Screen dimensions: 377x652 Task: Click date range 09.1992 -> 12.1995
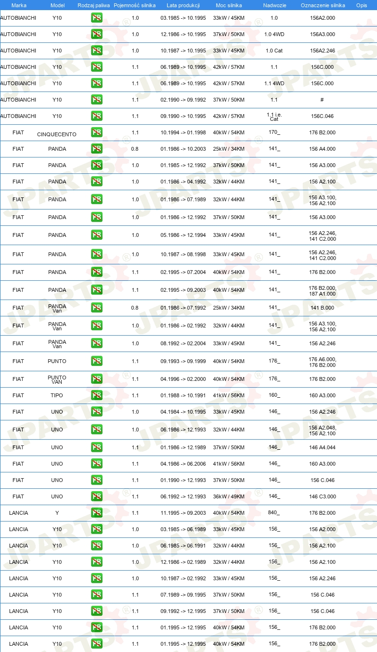coord(183,612)
